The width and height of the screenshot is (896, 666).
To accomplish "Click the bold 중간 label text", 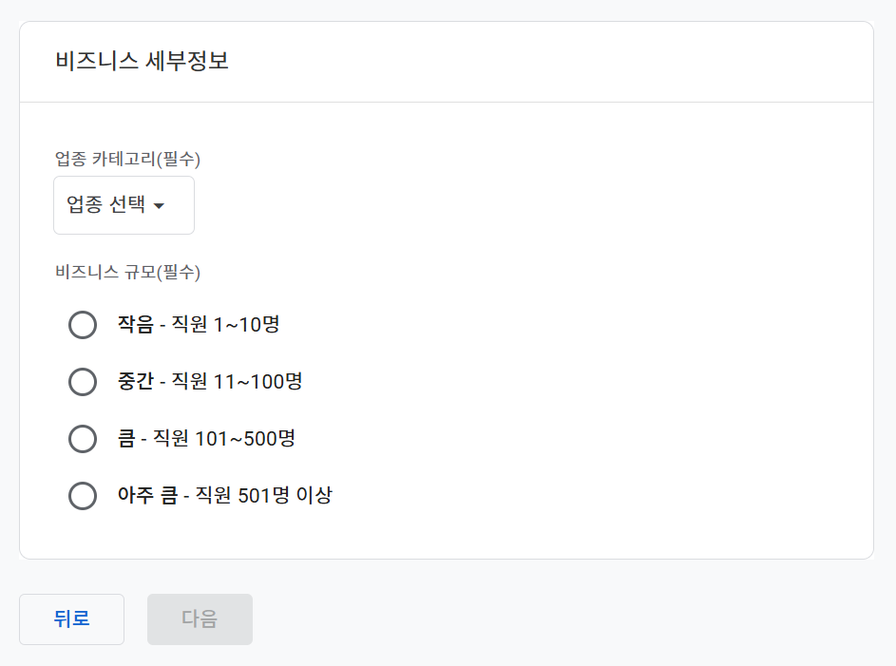I will 135,382.
